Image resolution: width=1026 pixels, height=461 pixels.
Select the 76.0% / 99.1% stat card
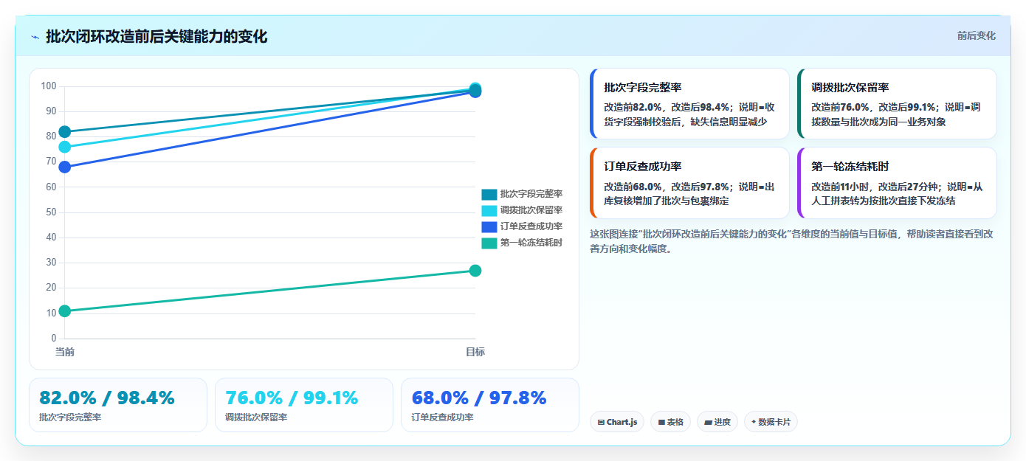click(x=304, y=405)
